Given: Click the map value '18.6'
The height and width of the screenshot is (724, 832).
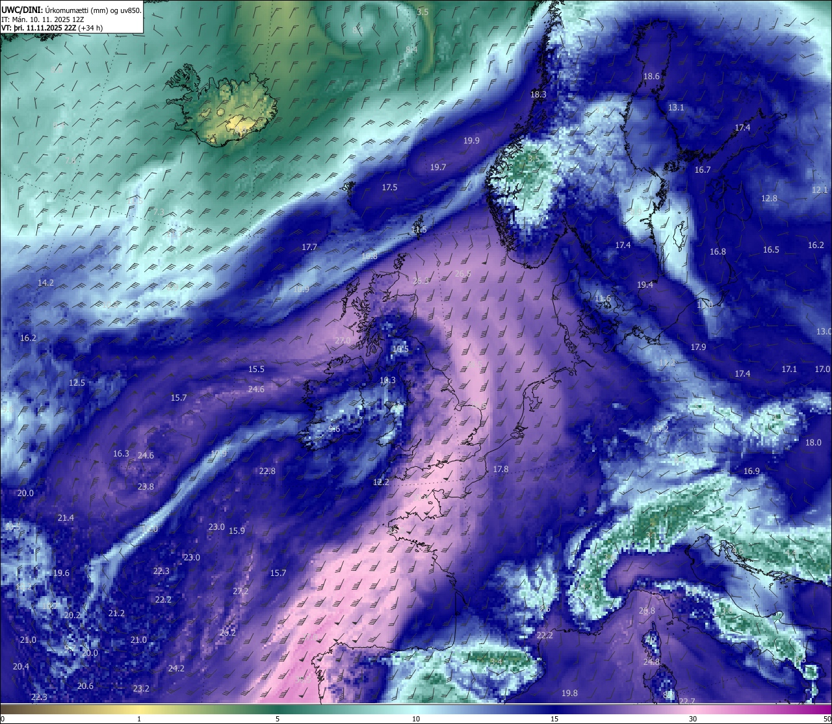Looking at the screenshot, I should click(651, 76).
